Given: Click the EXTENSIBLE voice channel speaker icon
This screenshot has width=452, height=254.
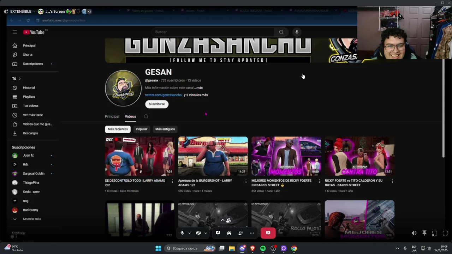Looking at the screenshot, I should click(6, 12).
